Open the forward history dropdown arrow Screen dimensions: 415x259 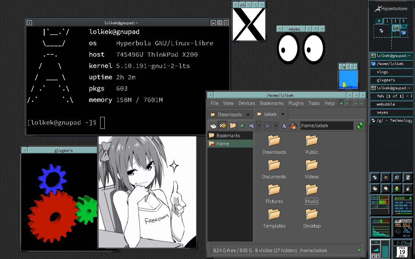pos(276,126)
